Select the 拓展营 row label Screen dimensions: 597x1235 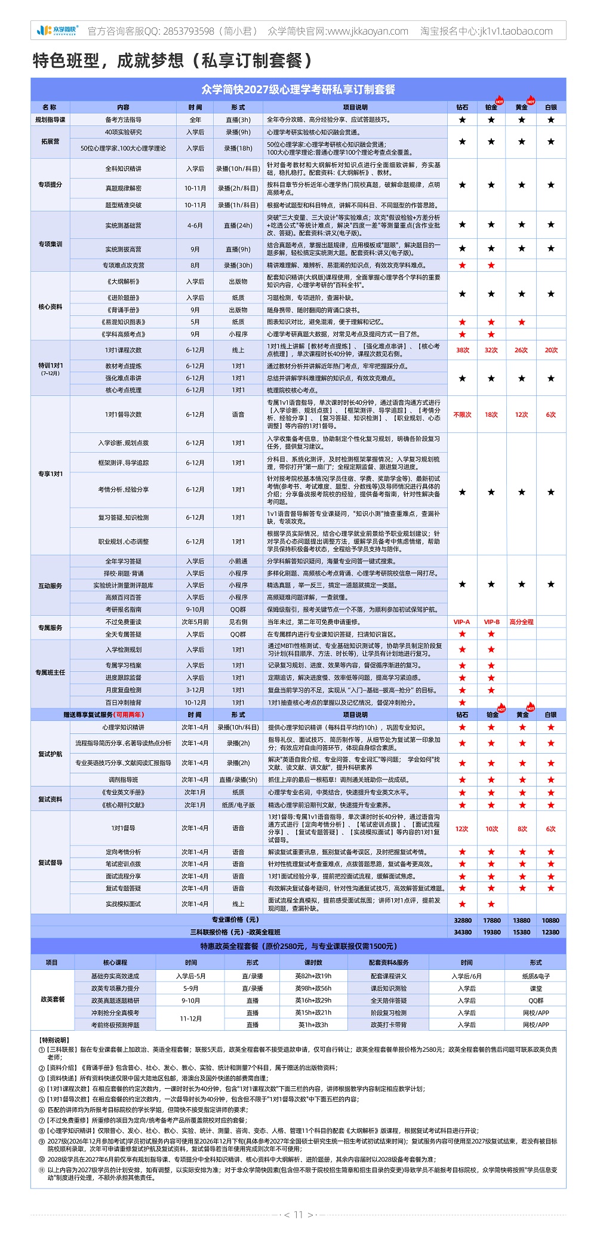(50, 142)
